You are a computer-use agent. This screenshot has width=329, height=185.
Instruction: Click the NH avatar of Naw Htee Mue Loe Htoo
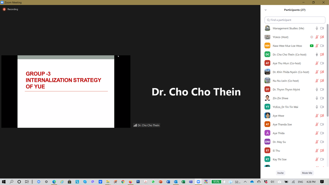click(x=267, y=46)
